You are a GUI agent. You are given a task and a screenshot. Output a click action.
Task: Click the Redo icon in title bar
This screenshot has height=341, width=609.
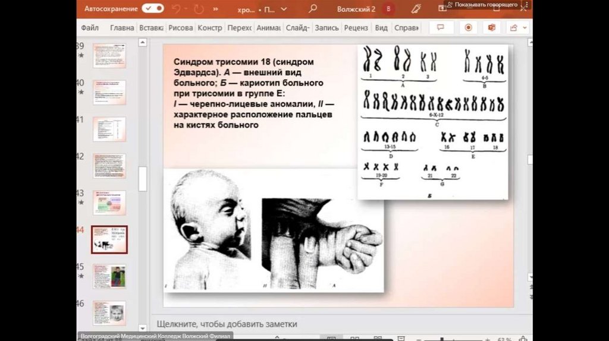coord(198,9)
